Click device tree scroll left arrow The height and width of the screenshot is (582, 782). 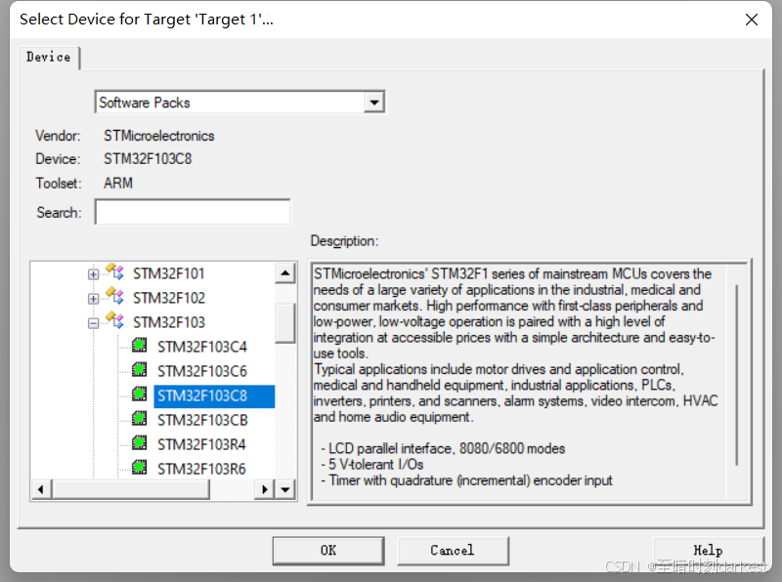pos(41,490)
